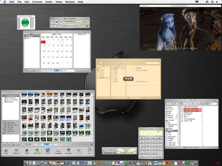Toggle fullscreen button in VLC Controller

[87, 26]
